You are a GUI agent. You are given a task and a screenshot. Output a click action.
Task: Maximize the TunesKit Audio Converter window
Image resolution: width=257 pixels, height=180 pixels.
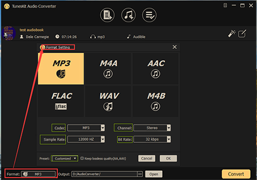242,5
